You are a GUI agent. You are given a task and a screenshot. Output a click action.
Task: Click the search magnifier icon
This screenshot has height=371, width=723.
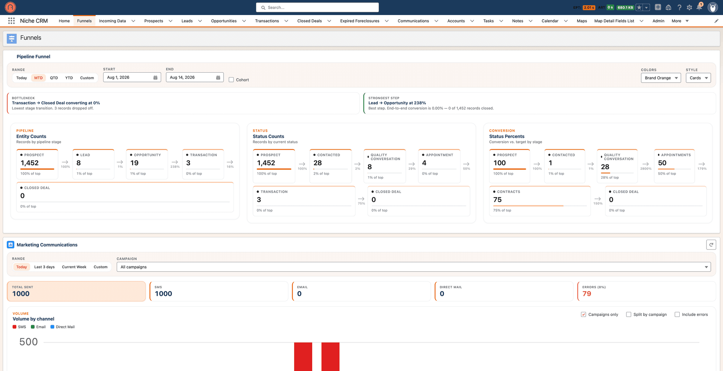click(263, 8)
